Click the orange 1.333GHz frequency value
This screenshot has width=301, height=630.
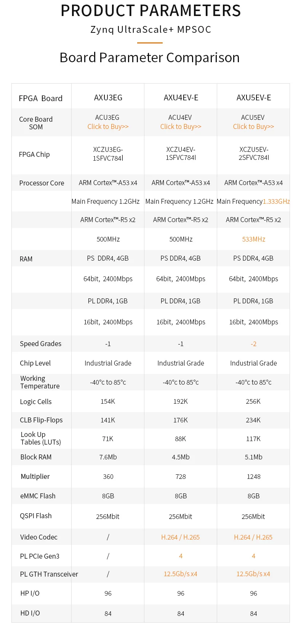[276, 201]
